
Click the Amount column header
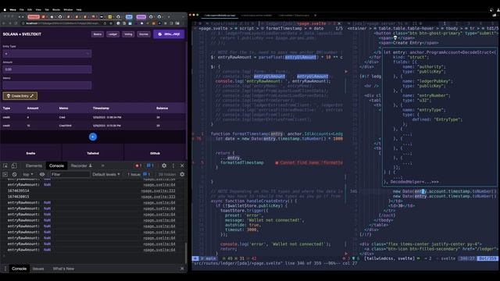[x=33, y=108]
